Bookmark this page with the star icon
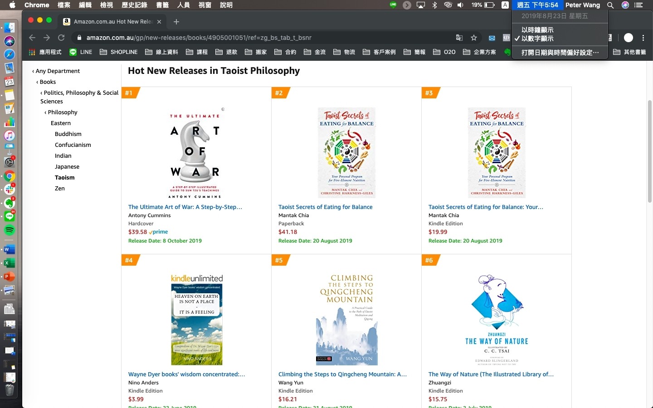The height and width of the screenshot is (408, 653). tap(474, 38)
